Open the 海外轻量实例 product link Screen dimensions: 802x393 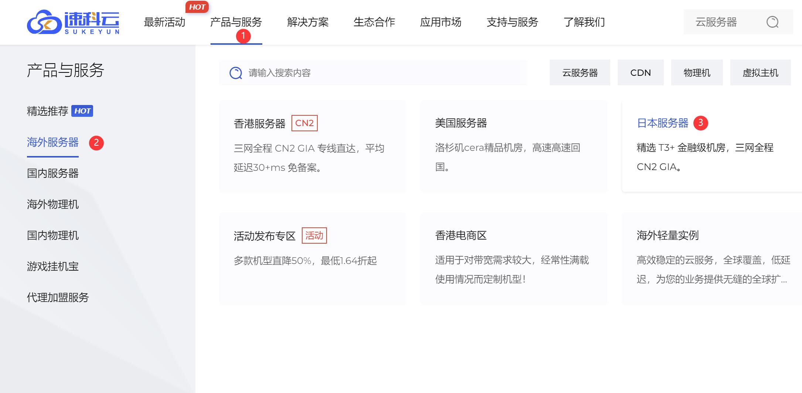[668, 235]
